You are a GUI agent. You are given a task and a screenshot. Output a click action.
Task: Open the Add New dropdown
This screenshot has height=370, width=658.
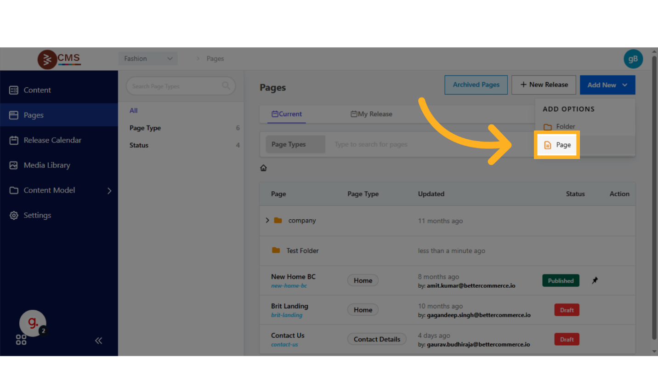(x=607, y=85)
